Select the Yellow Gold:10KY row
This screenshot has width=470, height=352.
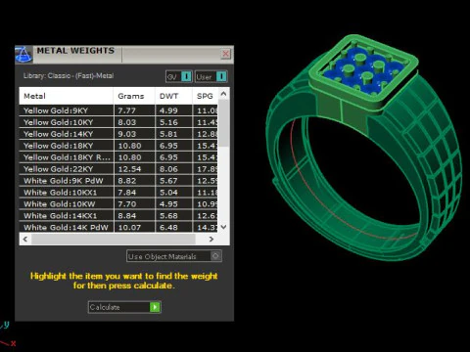coord(118,122)
